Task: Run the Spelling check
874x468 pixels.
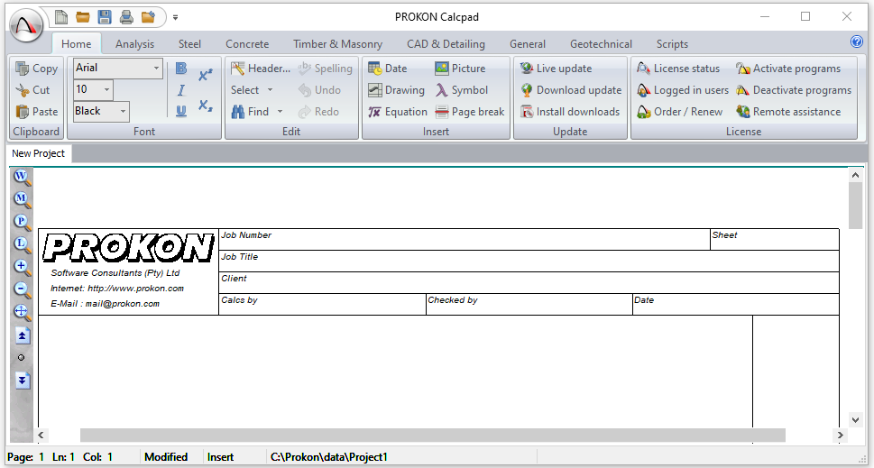Action: click(326, 69)
